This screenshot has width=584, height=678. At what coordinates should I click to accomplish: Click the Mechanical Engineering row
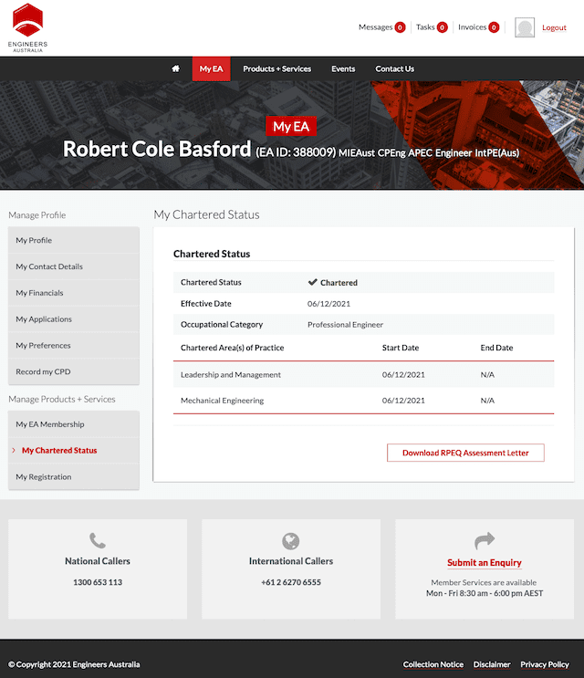[x=363, y=401]
